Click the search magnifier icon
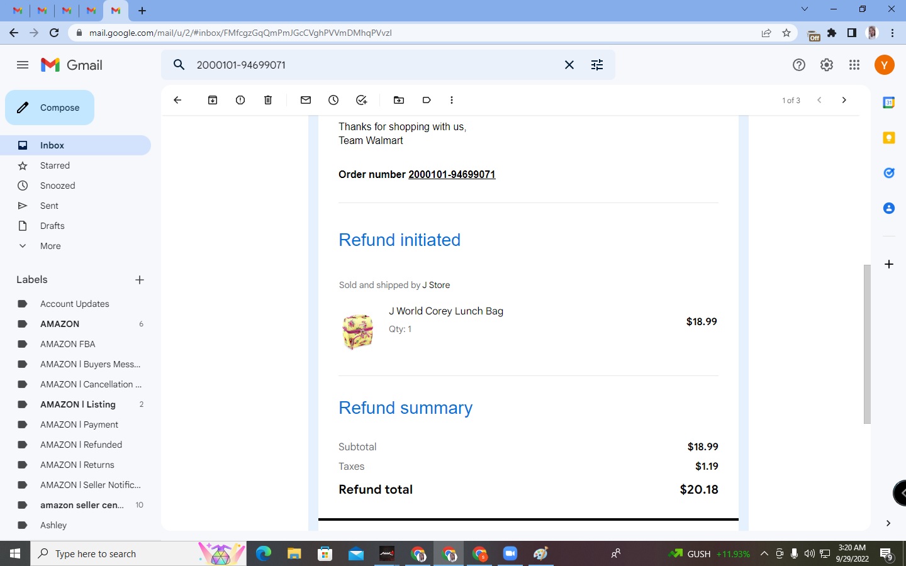Screen dimensions: 906x566 click(x=179, y=65)
